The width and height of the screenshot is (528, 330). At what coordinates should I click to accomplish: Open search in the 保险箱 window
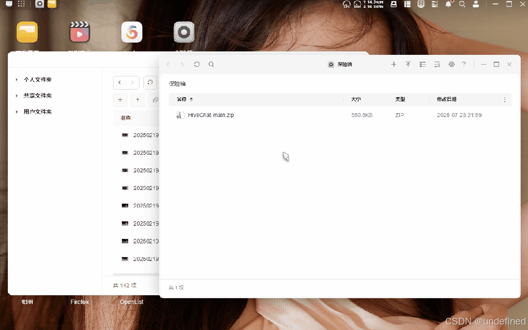coord(211,64)
